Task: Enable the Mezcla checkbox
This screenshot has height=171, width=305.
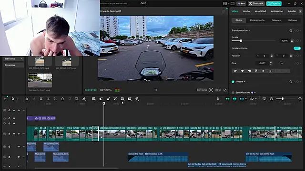Action: [x=233, y=82]
